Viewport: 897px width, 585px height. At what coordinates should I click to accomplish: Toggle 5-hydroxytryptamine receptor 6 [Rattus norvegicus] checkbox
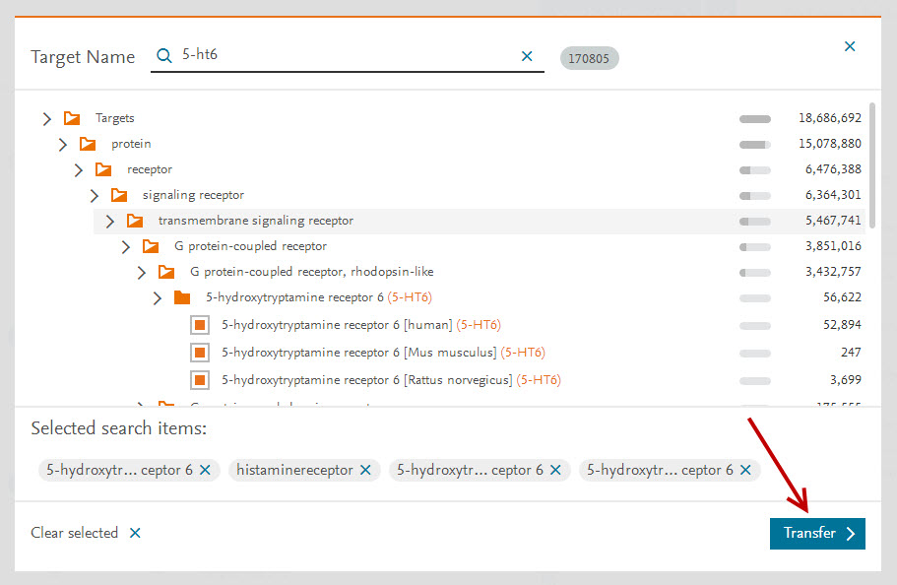[199, 380]
